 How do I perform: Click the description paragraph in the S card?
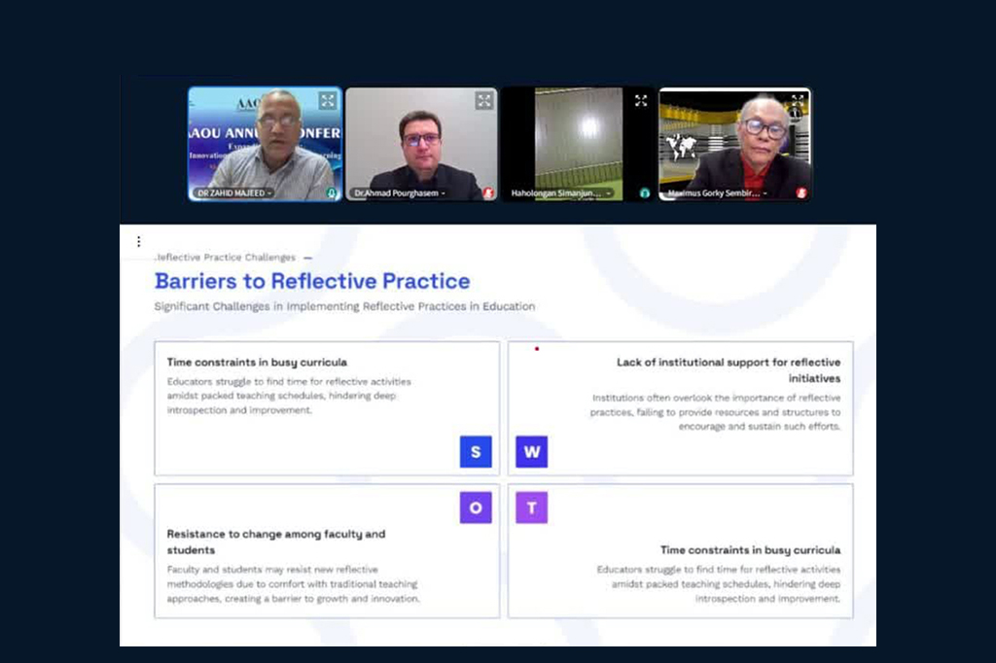pyautogui.click(x=289, y=396)
